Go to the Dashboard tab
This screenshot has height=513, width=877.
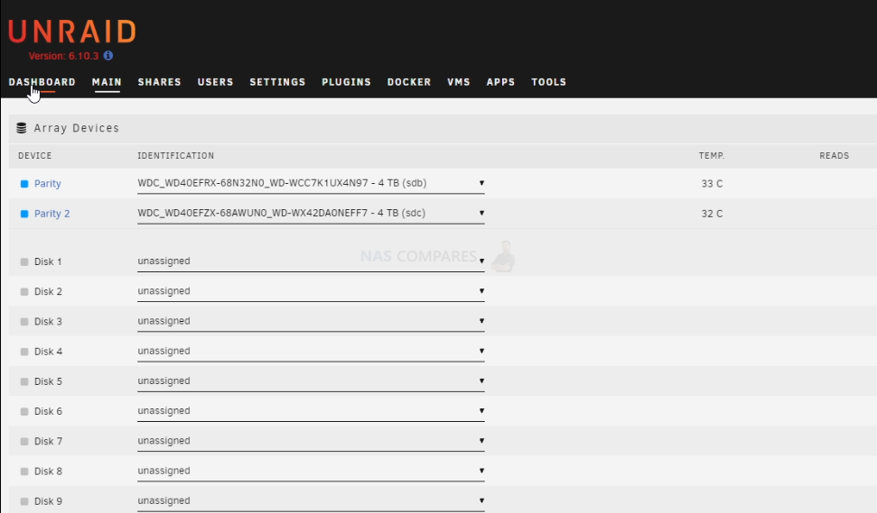point(42,82)
